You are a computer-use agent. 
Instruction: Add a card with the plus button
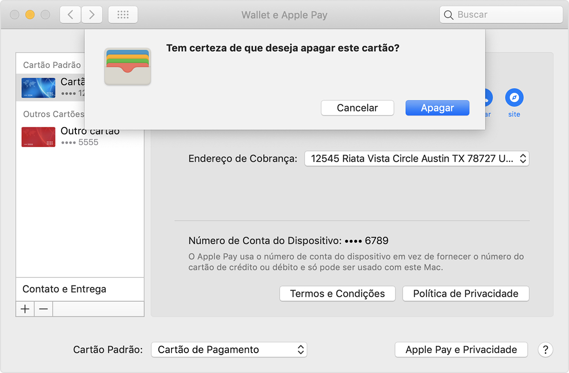[25, 309]
